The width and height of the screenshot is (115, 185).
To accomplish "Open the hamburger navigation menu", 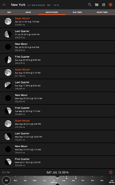I will click(x=4, y=5).
